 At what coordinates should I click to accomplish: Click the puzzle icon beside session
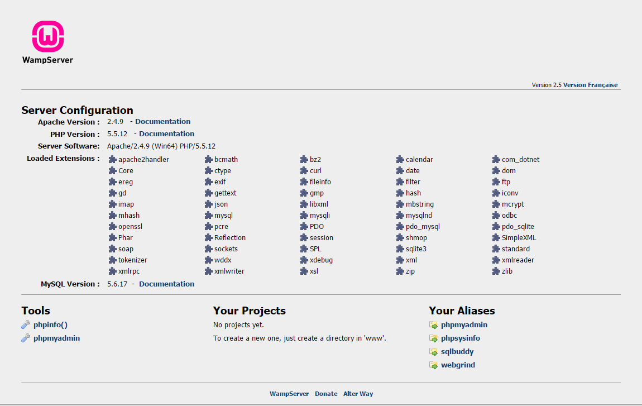304,237
